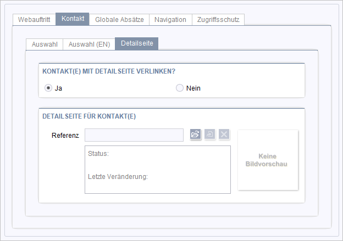The image size is (343, 241).
Task: Click into the Referenz input field
Action: click(x=134, y=135)
